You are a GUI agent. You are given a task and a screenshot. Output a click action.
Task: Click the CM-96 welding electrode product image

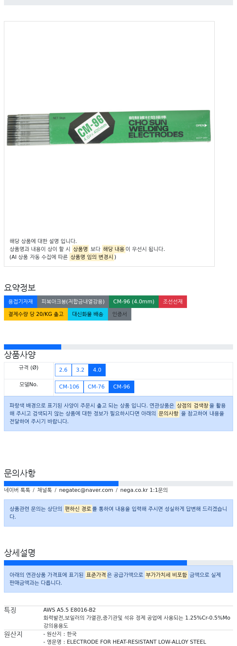click(109, 128)
